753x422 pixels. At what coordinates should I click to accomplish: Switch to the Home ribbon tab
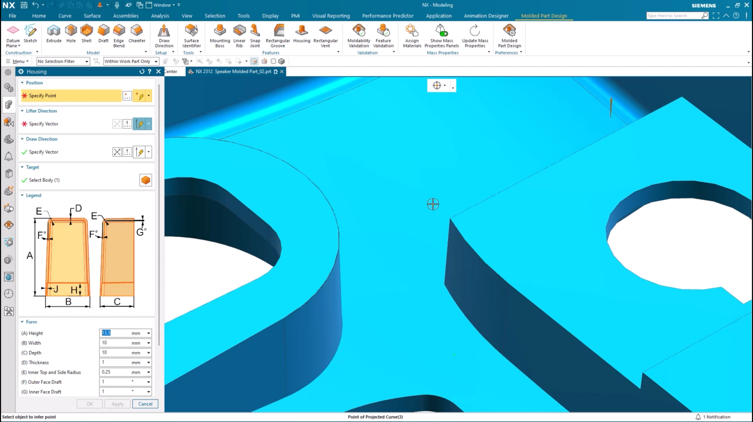(39, 15)
